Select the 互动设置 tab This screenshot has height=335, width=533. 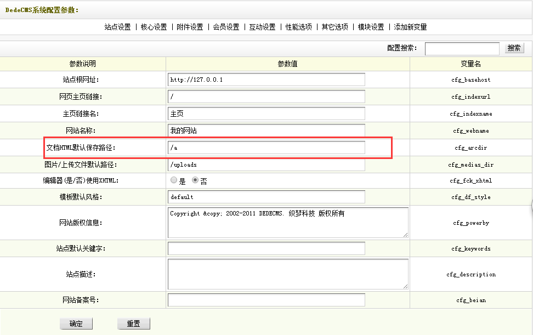tap(262, 27)
